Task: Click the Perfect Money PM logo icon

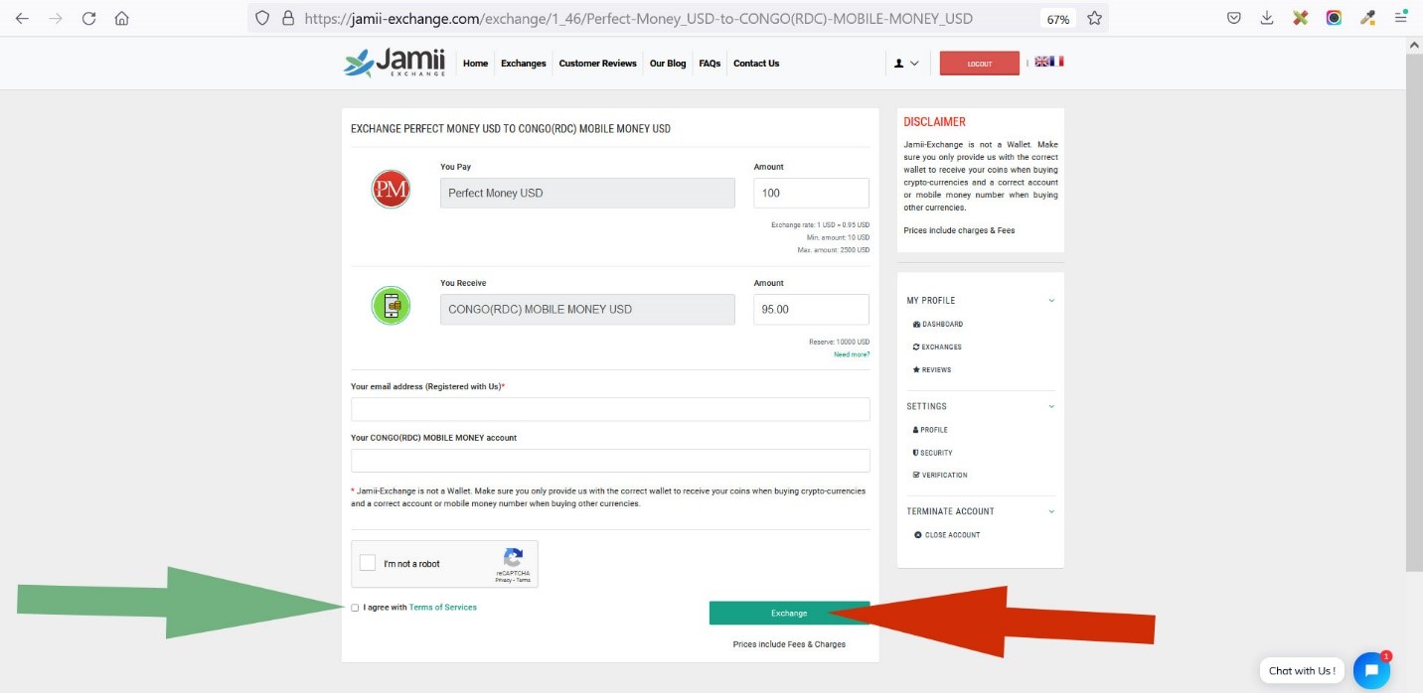Action: [x=391, y=190]
